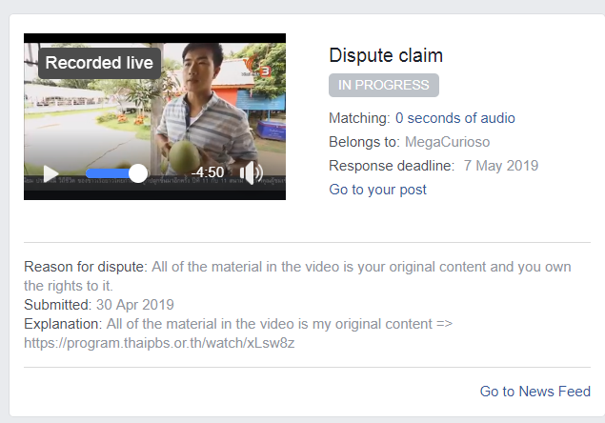The width and height of the screenshot is (605, 423).
Task: Click the 'Response deadline:' label
Action: (392, 166)
